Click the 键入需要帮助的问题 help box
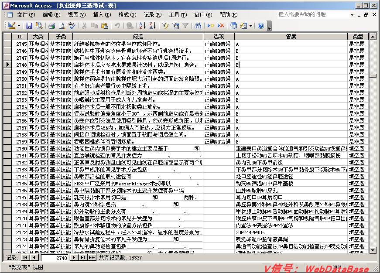 coord(313,14)
